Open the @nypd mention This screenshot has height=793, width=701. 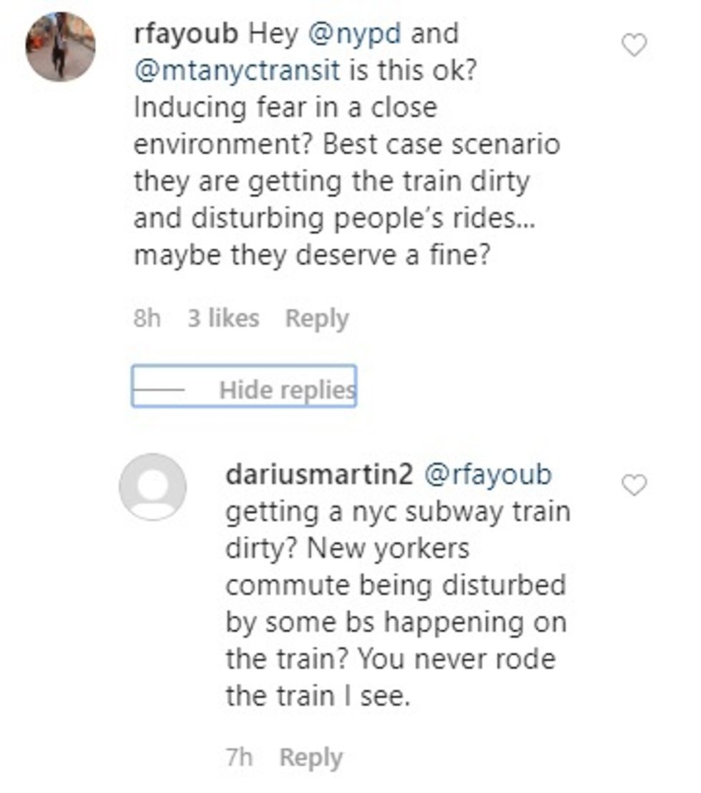click(x=353, y=34)
